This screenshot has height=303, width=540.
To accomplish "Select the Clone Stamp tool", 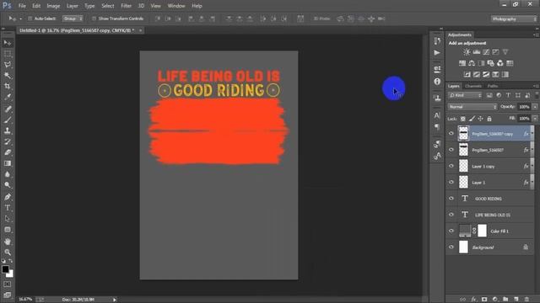I will point(8,131).
